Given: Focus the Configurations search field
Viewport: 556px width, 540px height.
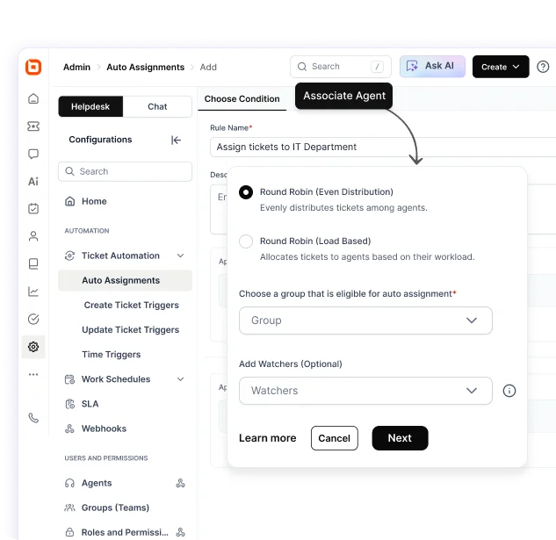Looking at the screenshot, I should point(126,171).
